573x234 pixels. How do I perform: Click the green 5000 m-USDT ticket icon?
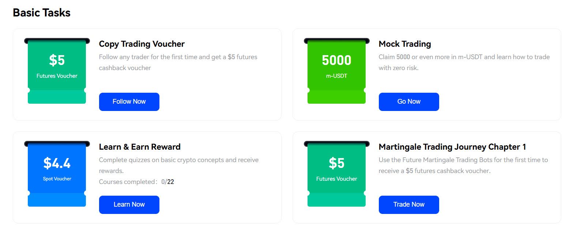point(336,71)
